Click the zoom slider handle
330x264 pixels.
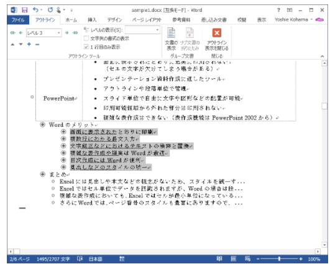click(x=279, y=259)
